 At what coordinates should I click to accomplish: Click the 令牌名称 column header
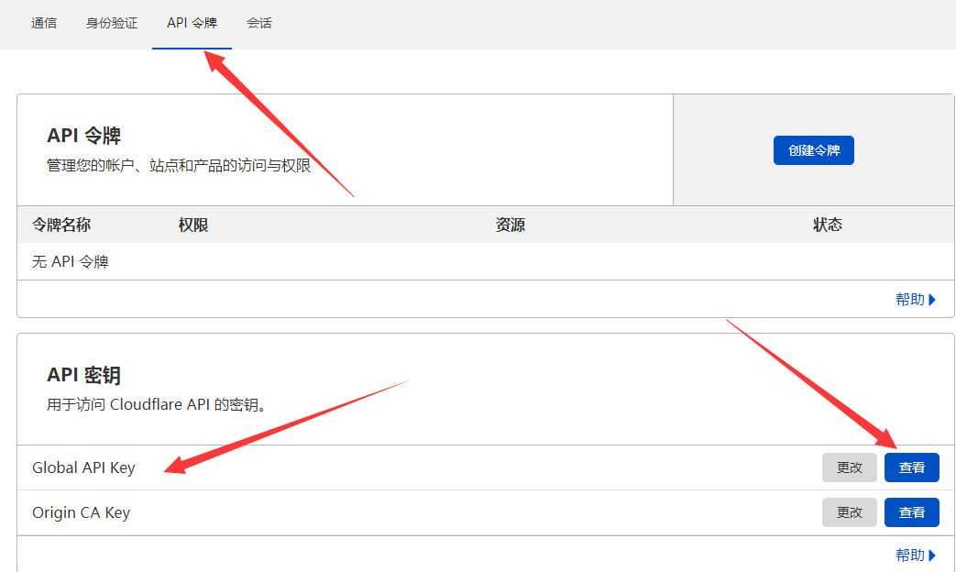[60, 224]
